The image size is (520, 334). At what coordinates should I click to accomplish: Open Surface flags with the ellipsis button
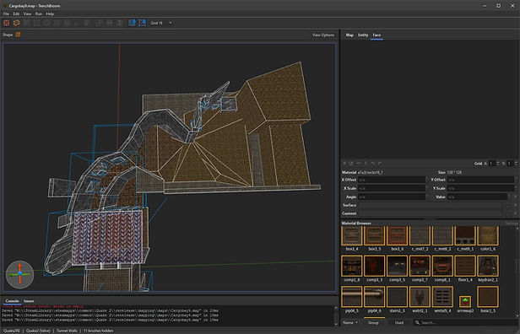point(507,205)
